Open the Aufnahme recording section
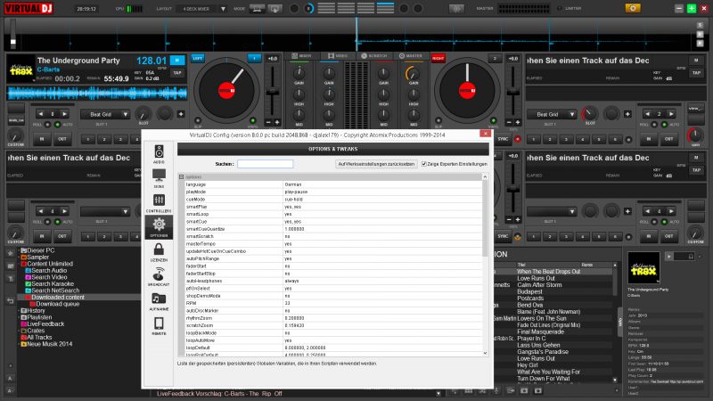The width and height of the screenshot is (713, 401). pos(159,302)
